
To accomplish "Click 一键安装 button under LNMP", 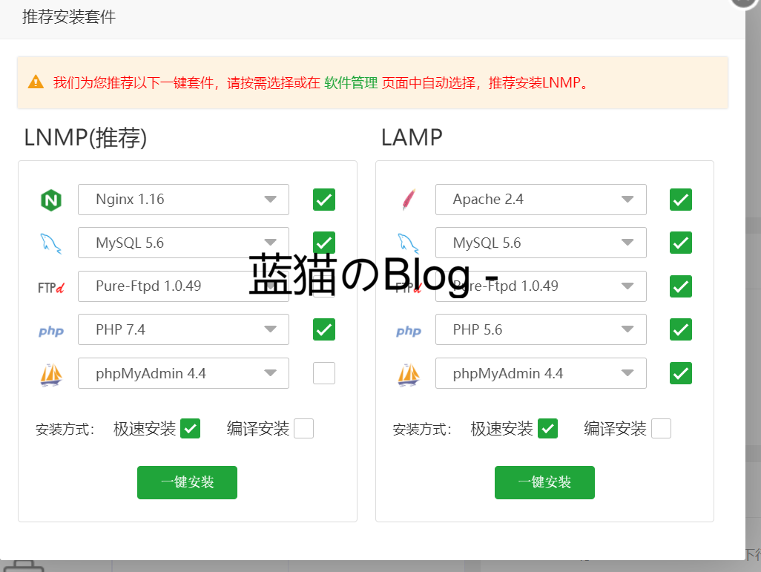I will (187, 482).
